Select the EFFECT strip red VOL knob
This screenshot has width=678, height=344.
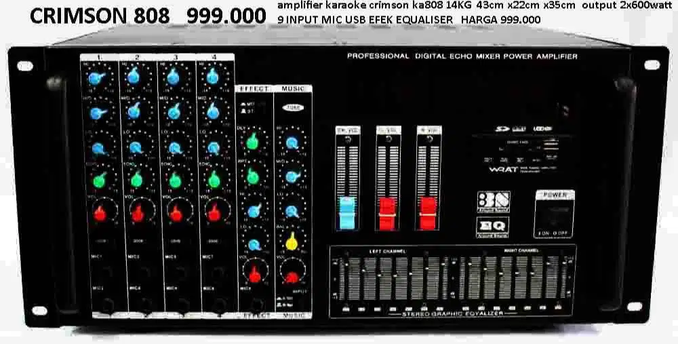pyautogui.click(x=255, y=275)
